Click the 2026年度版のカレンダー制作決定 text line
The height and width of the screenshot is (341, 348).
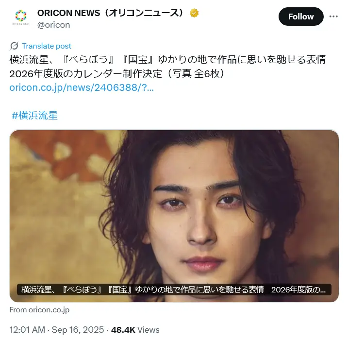85,73
